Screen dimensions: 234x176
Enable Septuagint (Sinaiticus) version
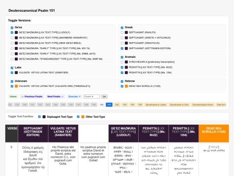[x=122, y=43]
